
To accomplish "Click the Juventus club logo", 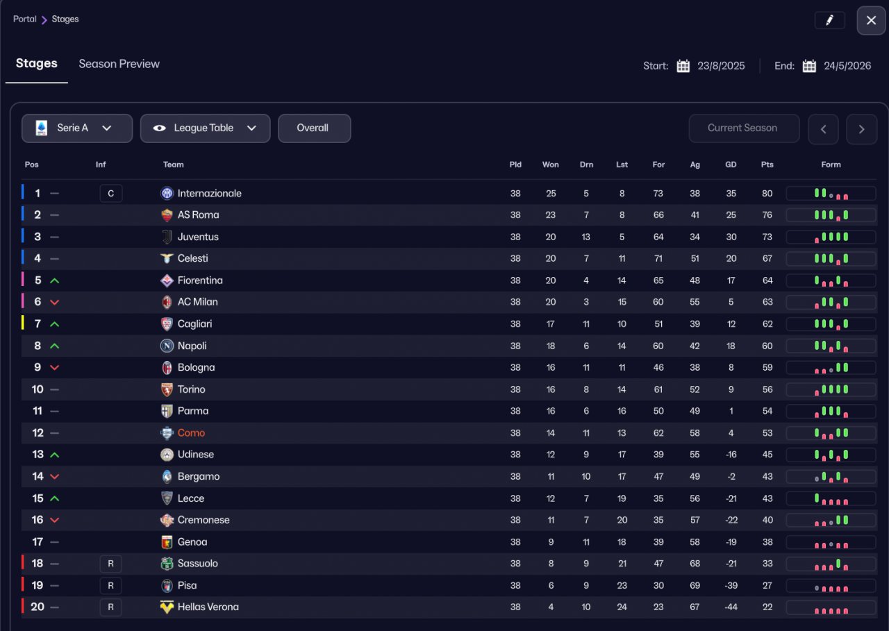I will [x=167, y=237].
